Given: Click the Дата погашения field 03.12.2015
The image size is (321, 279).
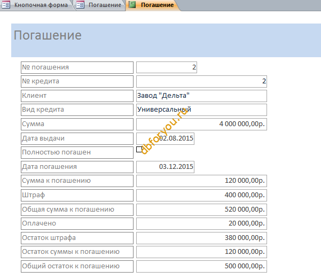Looking at the screenshot, I should (165, 167).
